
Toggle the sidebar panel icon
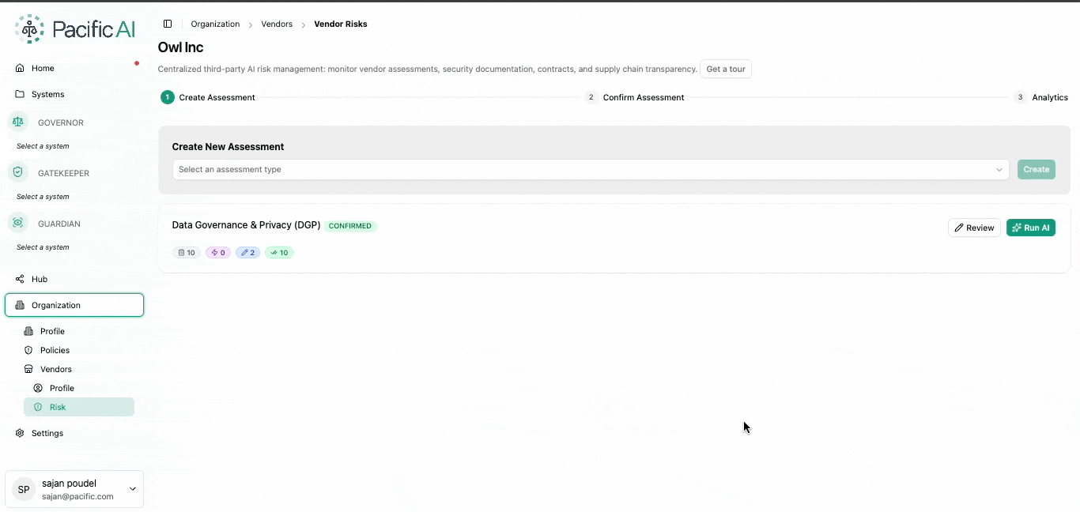168,24
